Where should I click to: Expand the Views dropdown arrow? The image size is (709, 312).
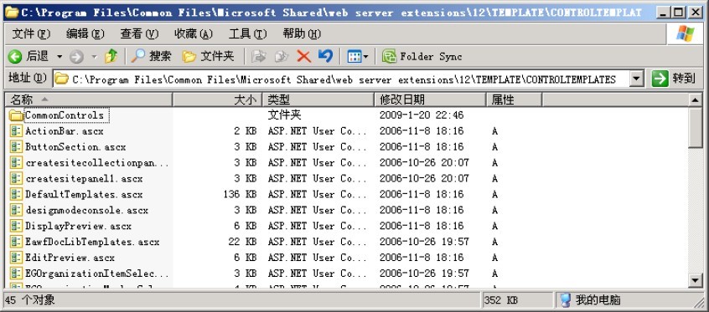[x=365, y=56]
